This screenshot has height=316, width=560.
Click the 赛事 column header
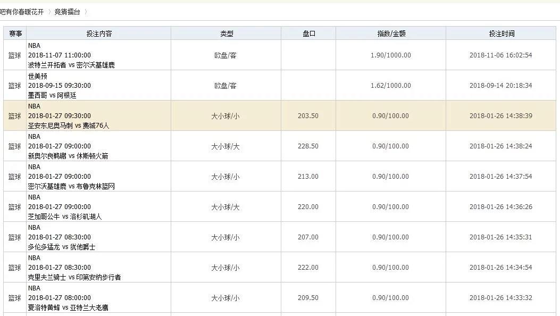click(x=15, y=34)
